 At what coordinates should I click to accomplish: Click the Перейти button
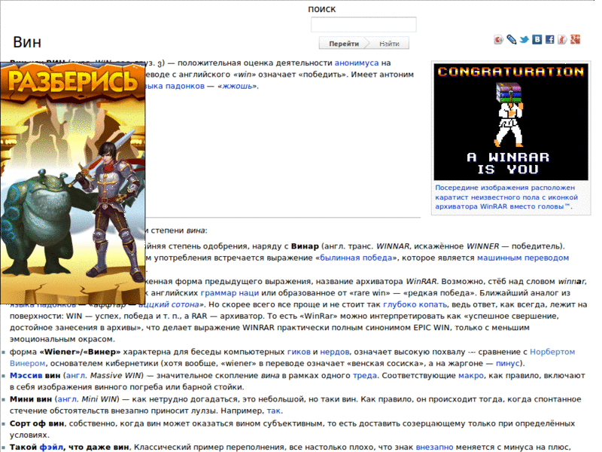[x=344, y=44]
